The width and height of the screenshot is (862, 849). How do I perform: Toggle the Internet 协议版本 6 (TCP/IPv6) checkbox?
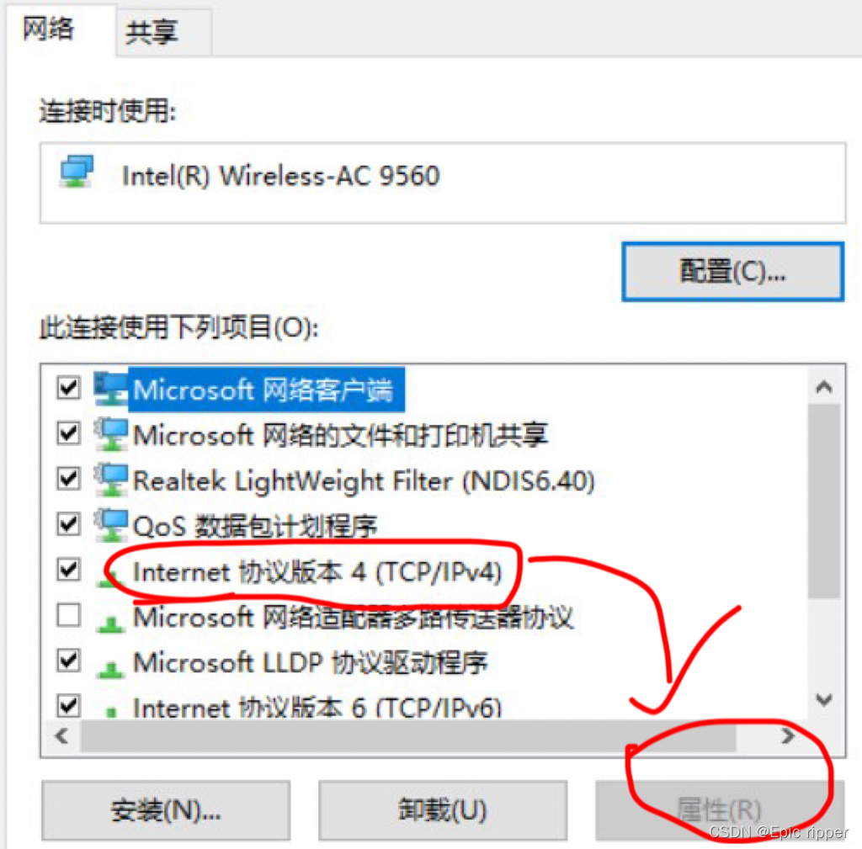point(69,706)
